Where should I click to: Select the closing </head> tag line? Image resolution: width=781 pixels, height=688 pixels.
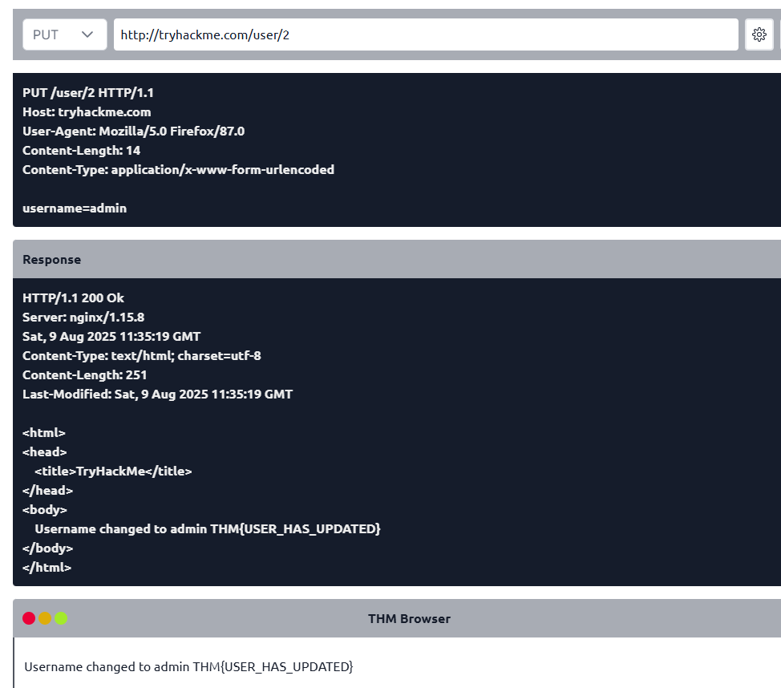click(x=47, y=491)
